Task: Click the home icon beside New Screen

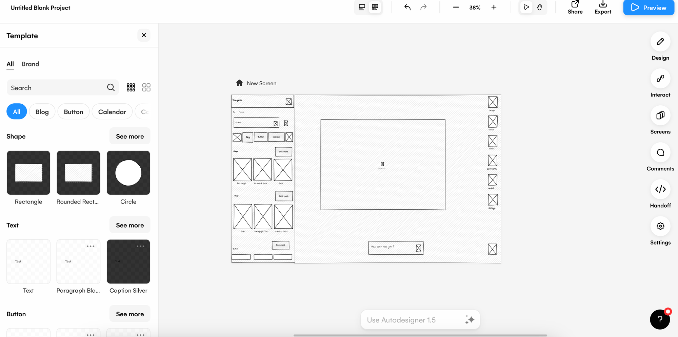Action: (239, 83)
